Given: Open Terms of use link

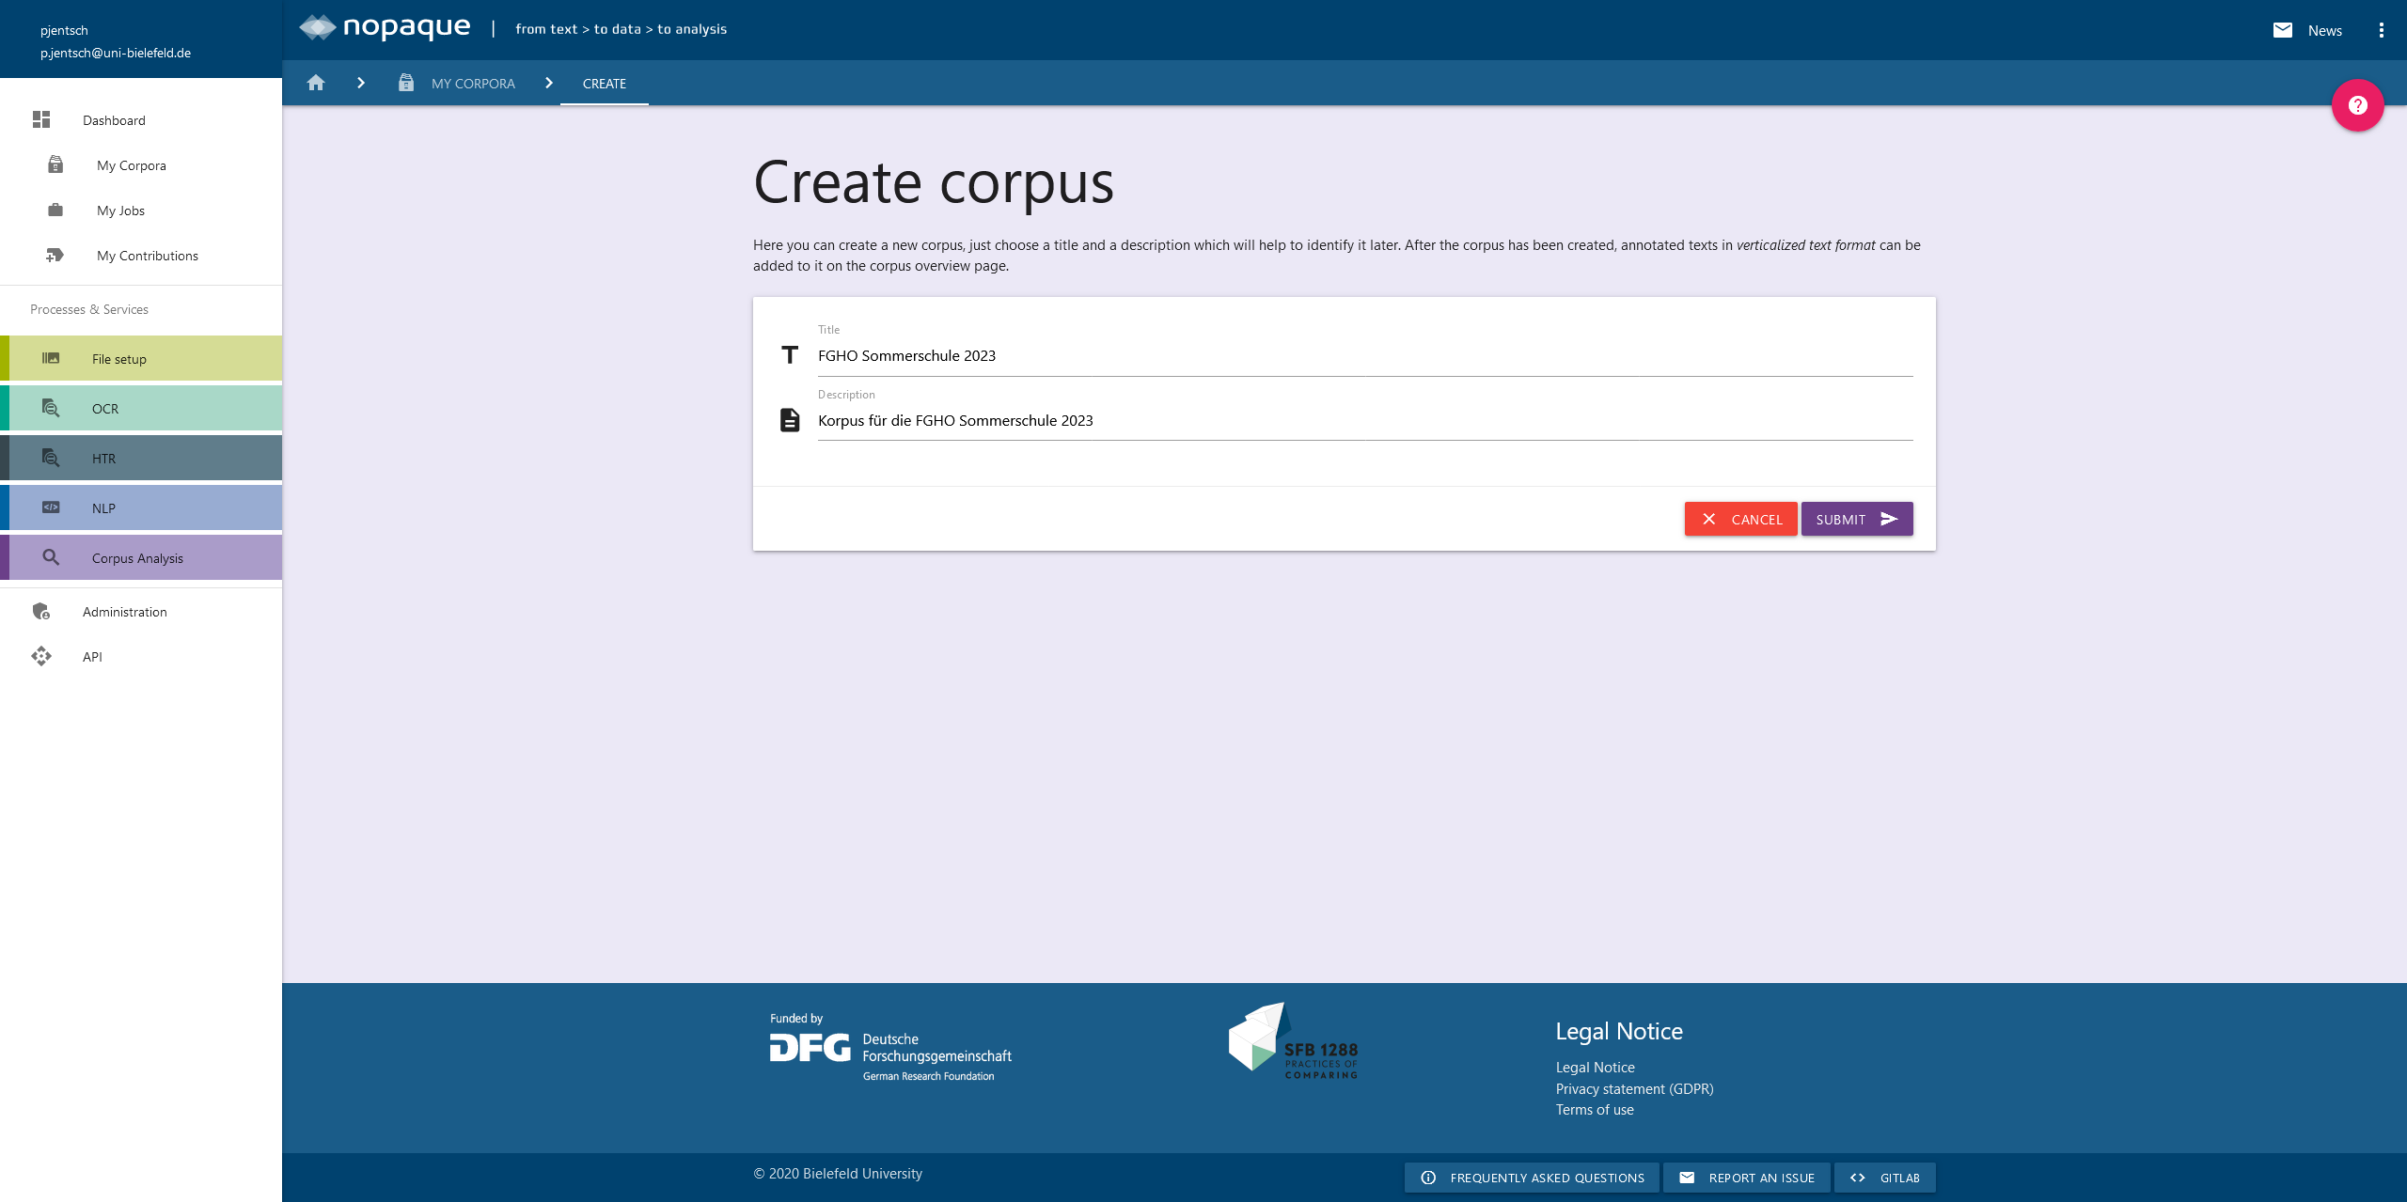Looking at the screenshot, I should tap(1594, 1109).
